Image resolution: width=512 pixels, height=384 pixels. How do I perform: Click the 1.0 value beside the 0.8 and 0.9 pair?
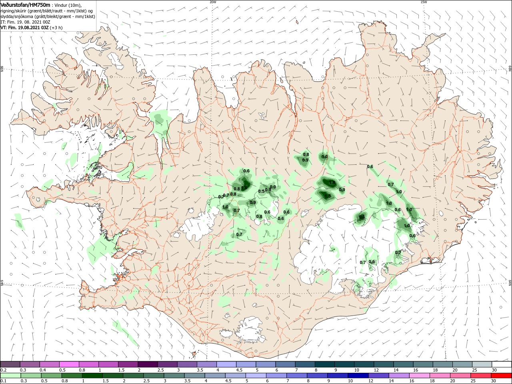[x=325, y=157]
